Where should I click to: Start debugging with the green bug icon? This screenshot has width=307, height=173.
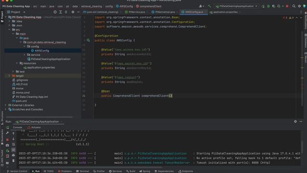click(269, 6)
